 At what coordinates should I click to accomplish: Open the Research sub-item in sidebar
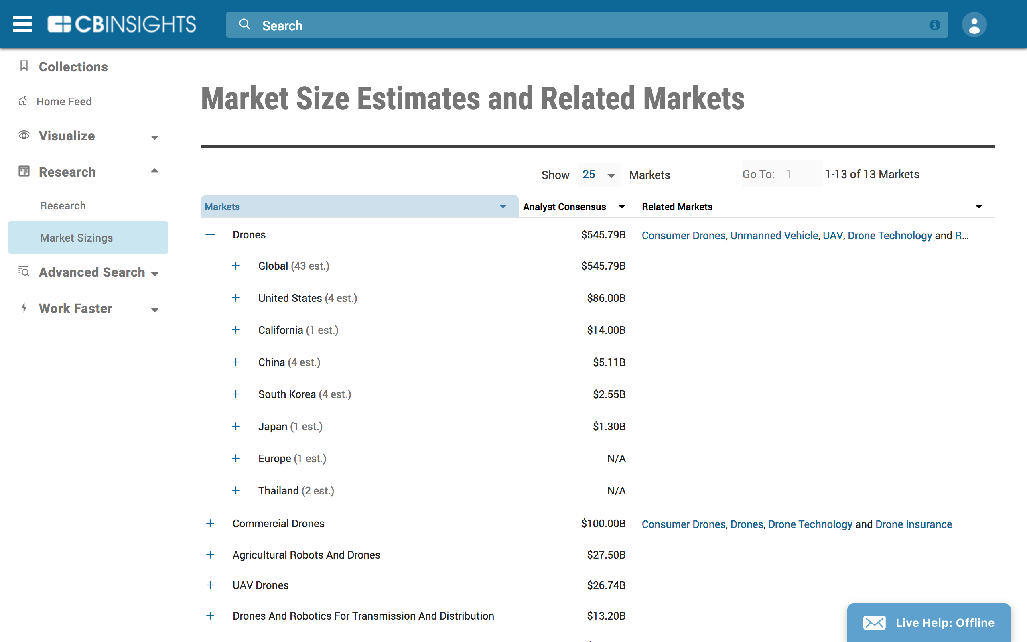(63, 205)
